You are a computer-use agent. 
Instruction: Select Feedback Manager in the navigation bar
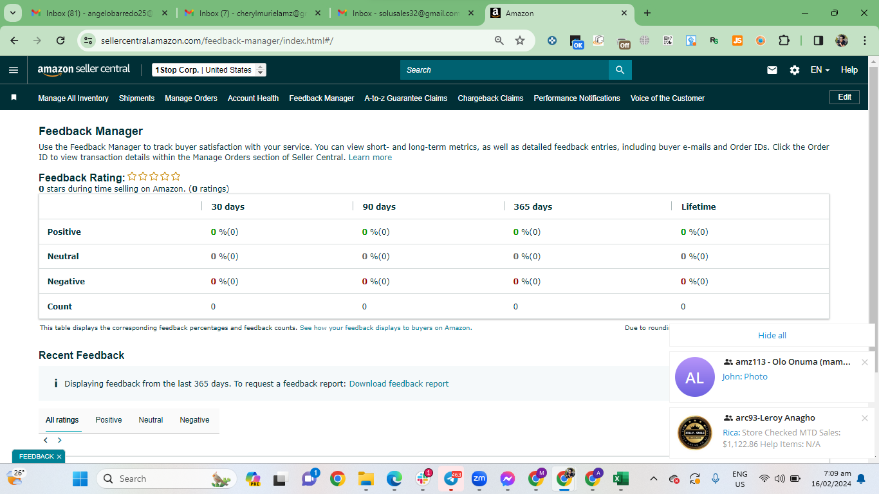(x=322, y=98)
